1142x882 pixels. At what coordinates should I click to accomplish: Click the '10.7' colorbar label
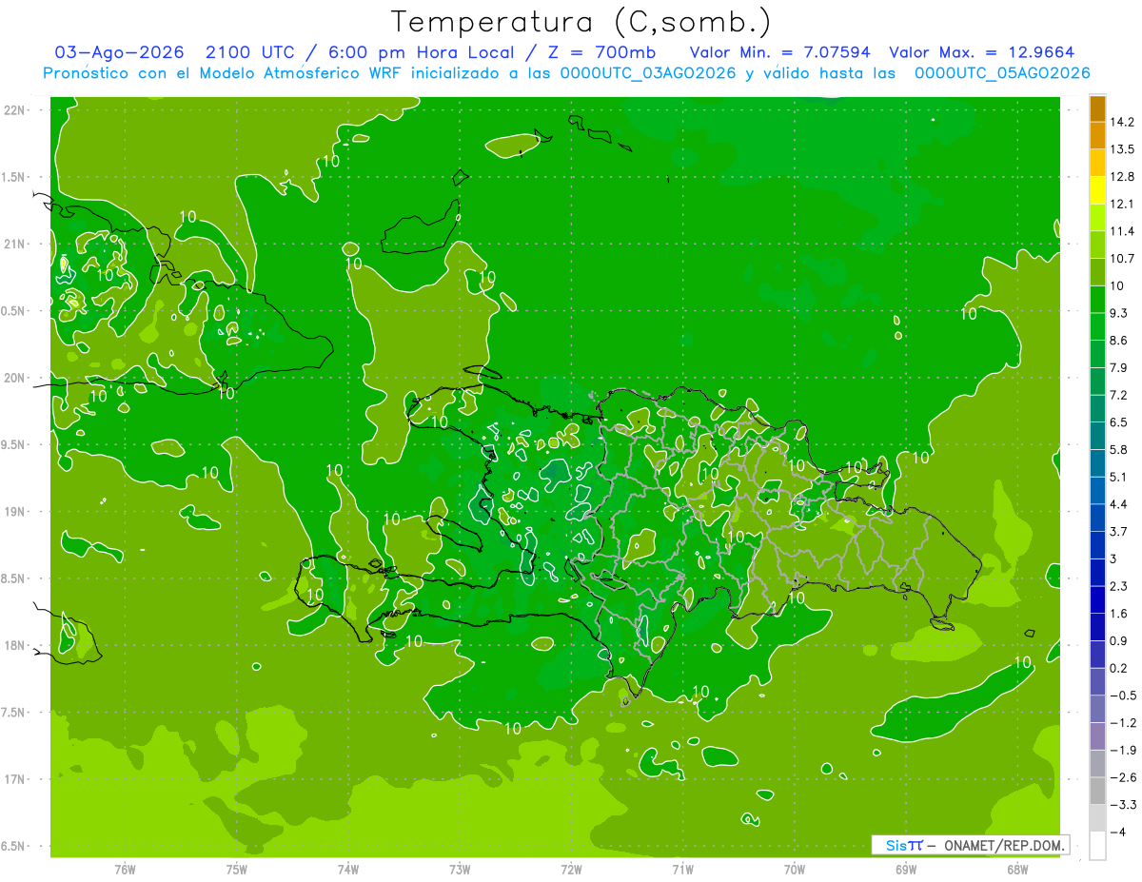pos(1122,259)
